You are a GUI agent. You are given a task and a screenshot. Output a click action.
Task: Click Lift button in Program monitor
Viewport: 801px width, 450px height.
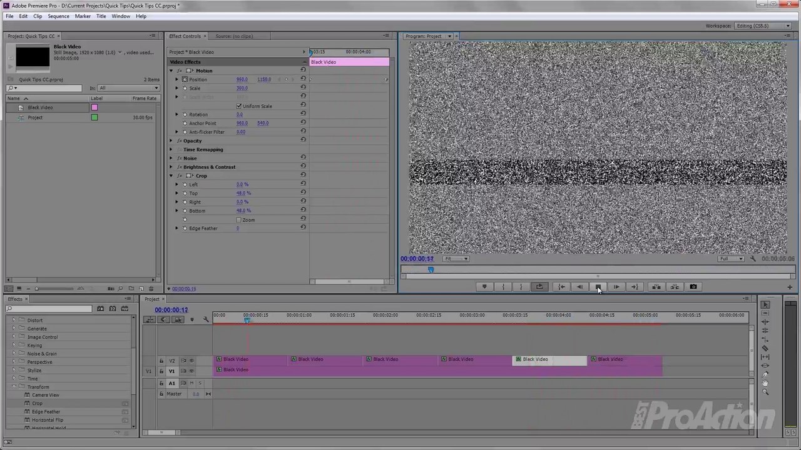tap(656, 287)
